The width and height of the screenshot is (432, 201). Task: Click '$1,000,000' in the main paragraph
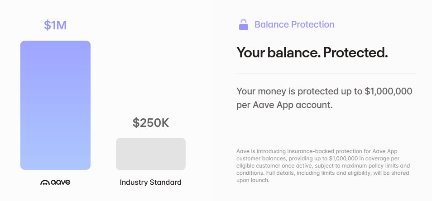[x=389, y=91]
